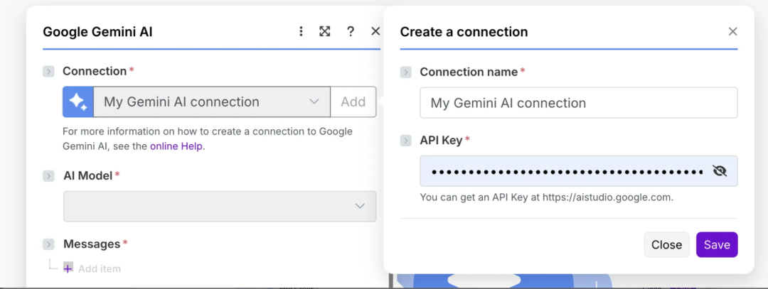Toggle API Key visibility eye icon

(720, 171)
